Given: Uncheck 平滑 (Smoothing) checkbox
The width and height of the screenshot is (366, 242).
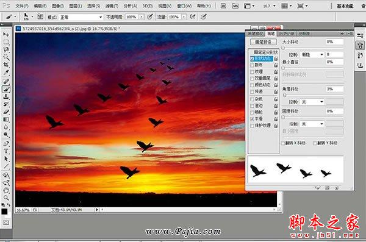Looking at the screenshot, I should pos(252,119).
